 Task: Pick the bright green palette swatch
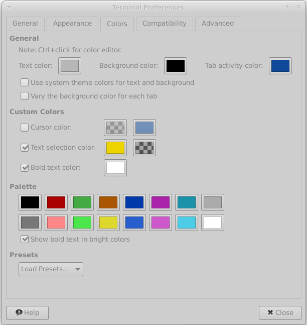tap(82, 223)
